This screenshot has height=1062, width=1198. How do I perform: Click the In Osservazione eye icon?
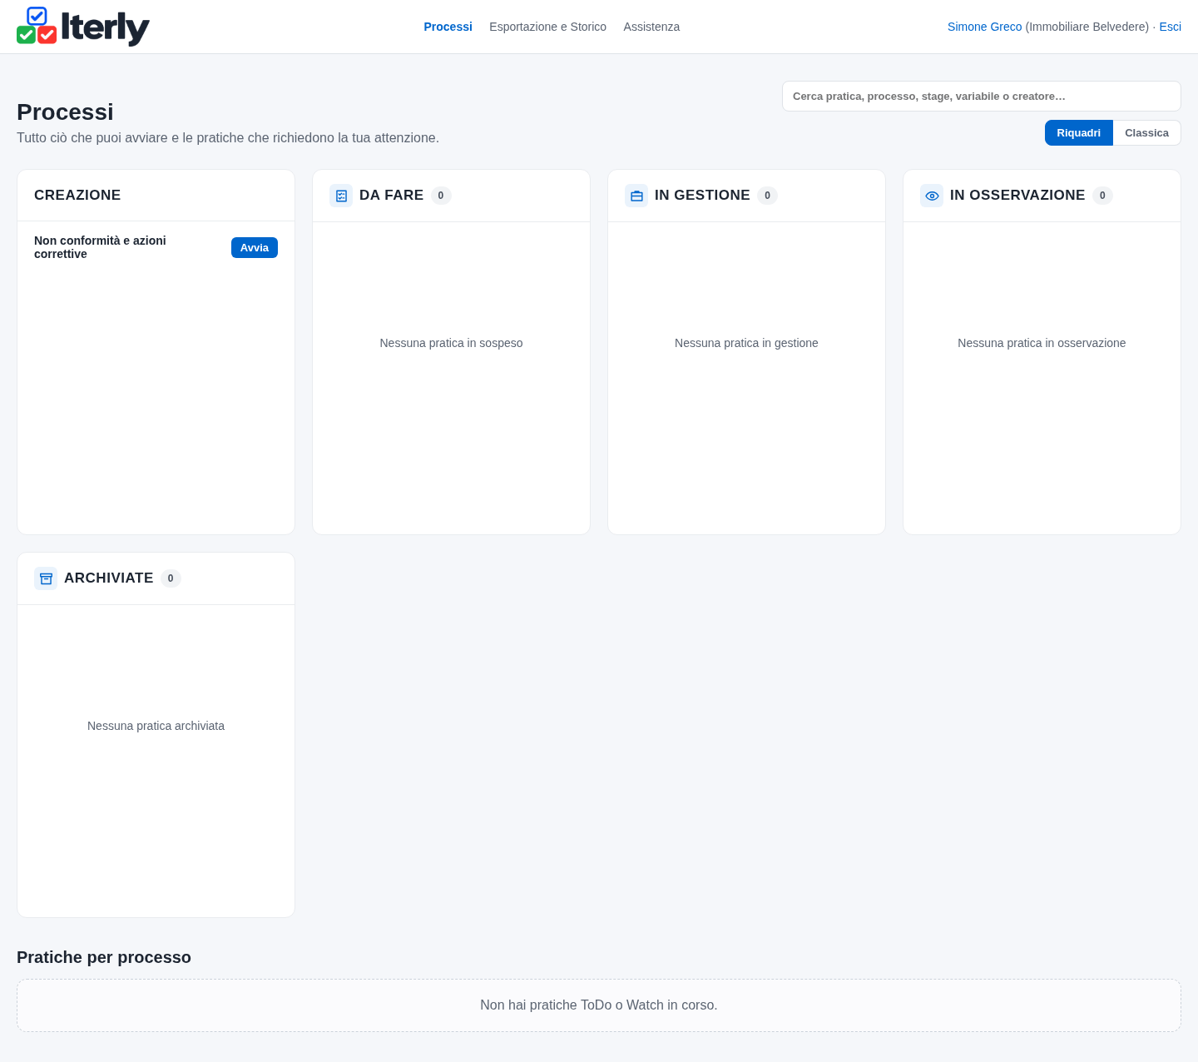[x=932, y=196]
